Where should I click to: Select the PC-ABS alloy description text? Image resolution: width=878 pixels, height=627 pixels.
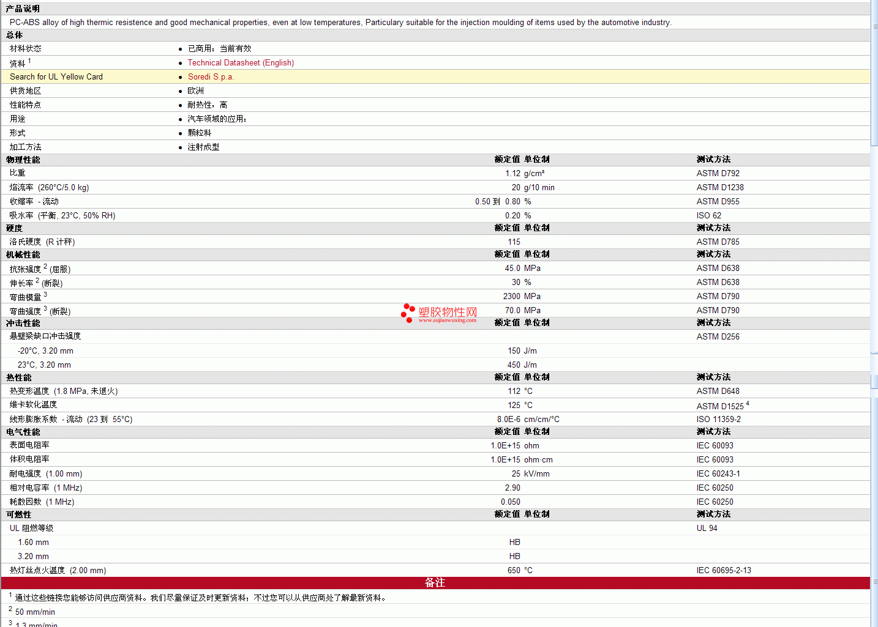click(340, 22)
